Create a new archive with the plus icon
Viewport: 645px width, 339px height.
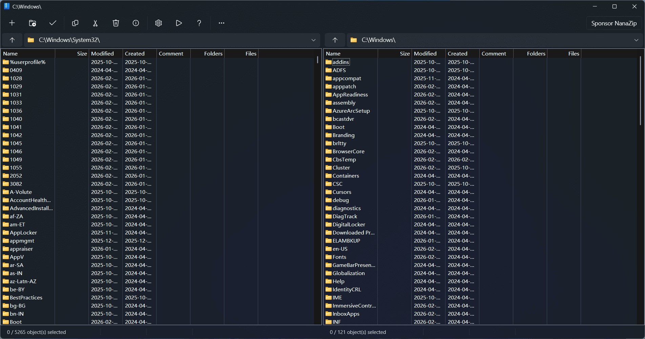tap(12, 23)
